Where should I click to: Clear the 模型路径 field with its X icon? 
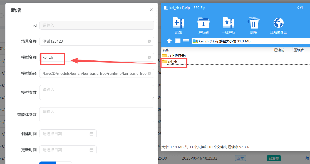click(x=149, y=73)
